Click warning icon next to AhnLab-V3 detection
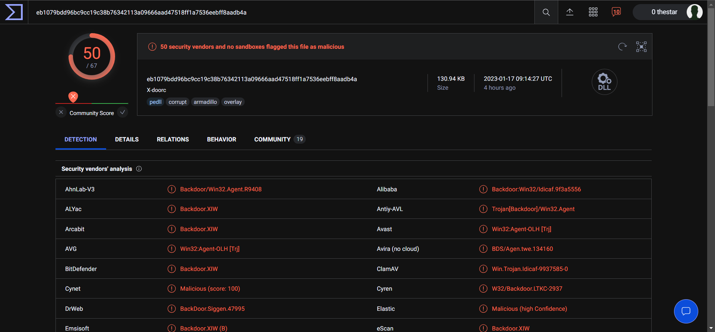Screen dimensions: 715x332 coord(172,189)
